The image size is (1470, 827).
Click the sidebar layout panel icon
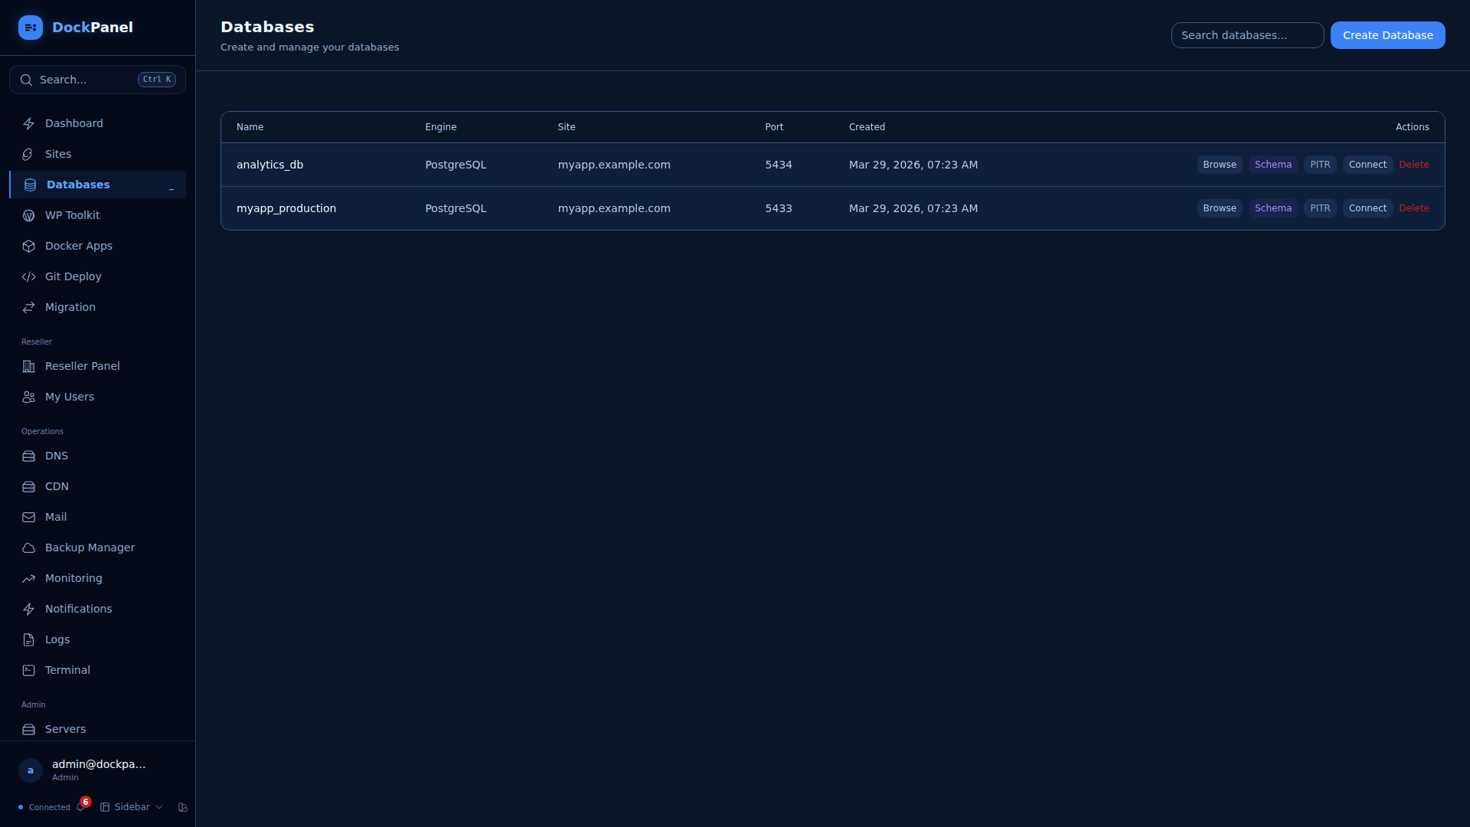105,807
